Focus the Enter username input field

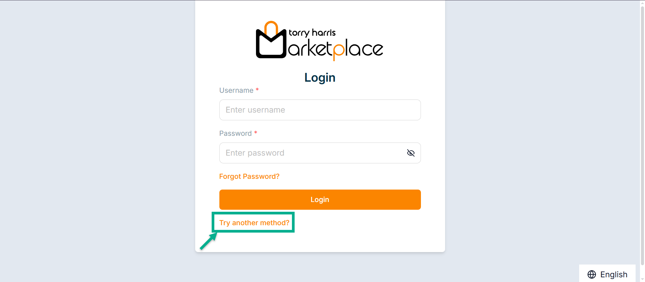pos(320,110)
